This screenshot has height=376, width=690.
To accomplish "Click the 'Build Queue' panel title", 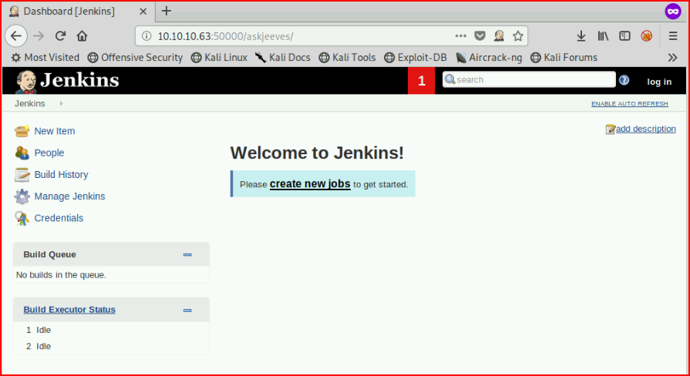I will click(49, 254).
